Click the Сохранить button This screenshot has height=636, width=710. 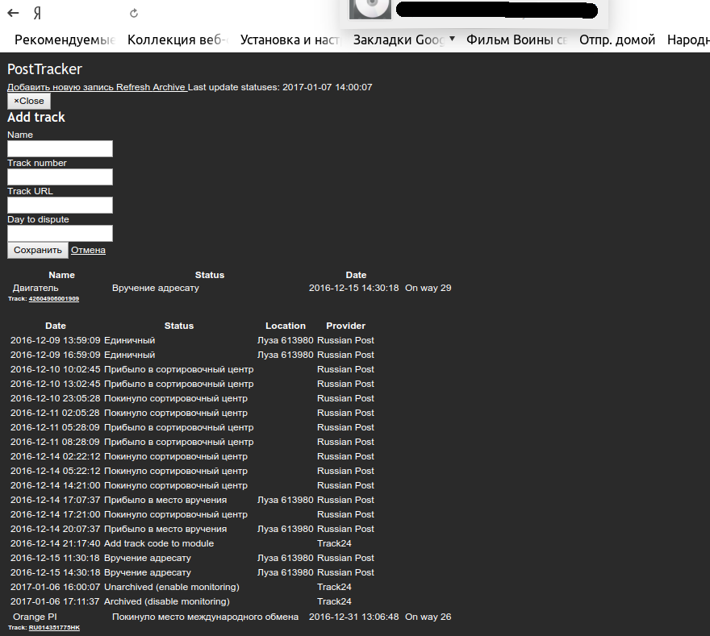pos(38,250)
